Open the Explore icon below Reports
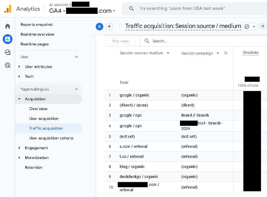 (7, 52)
